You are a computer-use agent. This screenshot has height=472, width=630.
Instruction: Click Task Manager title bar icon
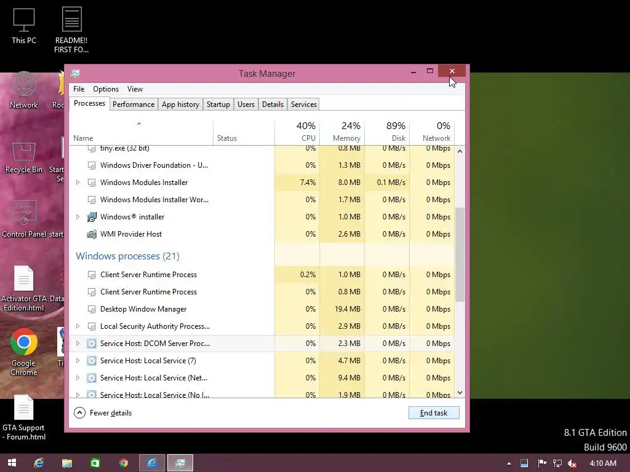tap(75, 74)
